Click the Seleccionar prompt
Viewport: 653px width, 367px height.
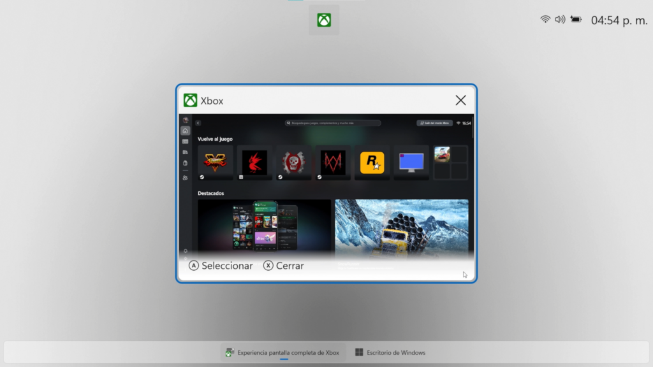(x=221, y=266)
